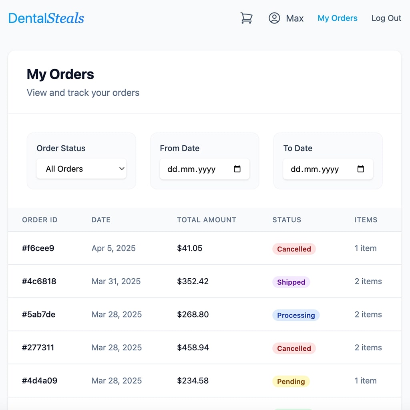The height and width of the screenshot is (410, 410).
Task: Click the $234.58 total amount
Action: tap(193, 380)
